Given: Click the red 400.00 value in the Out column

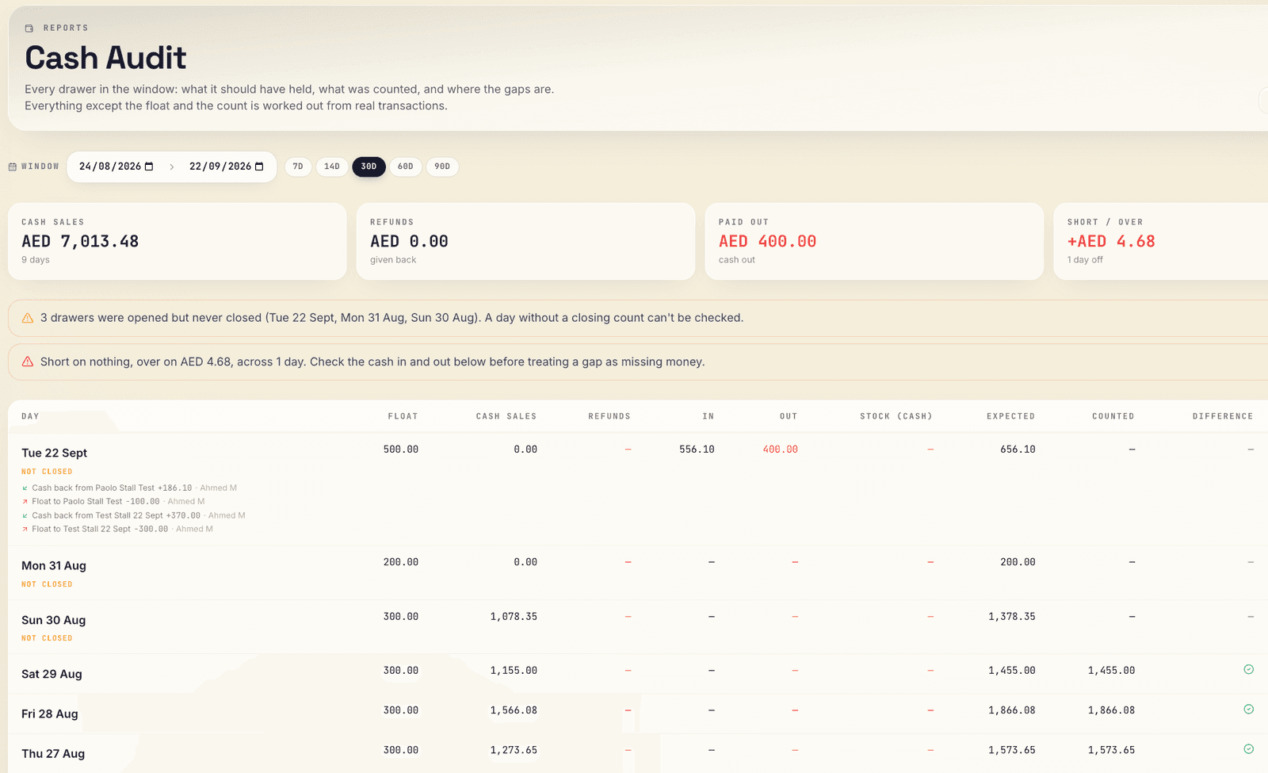Looking at the screenshot, I should point(780,450).
